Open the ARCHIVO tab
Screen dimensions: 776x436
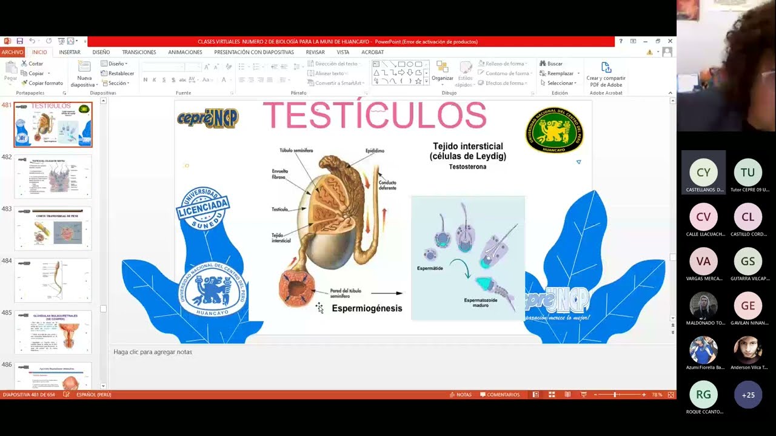[12, 52]
